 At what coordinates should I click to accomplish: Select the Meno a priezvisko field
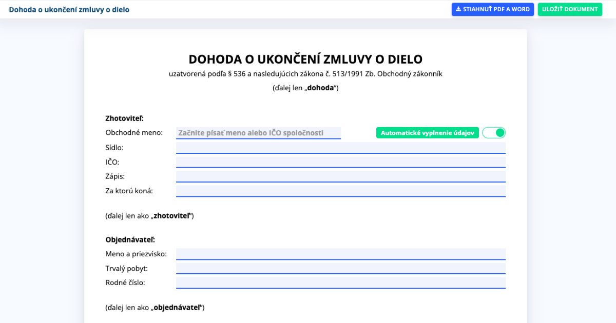pyautogui.click(x=340, y=253)
